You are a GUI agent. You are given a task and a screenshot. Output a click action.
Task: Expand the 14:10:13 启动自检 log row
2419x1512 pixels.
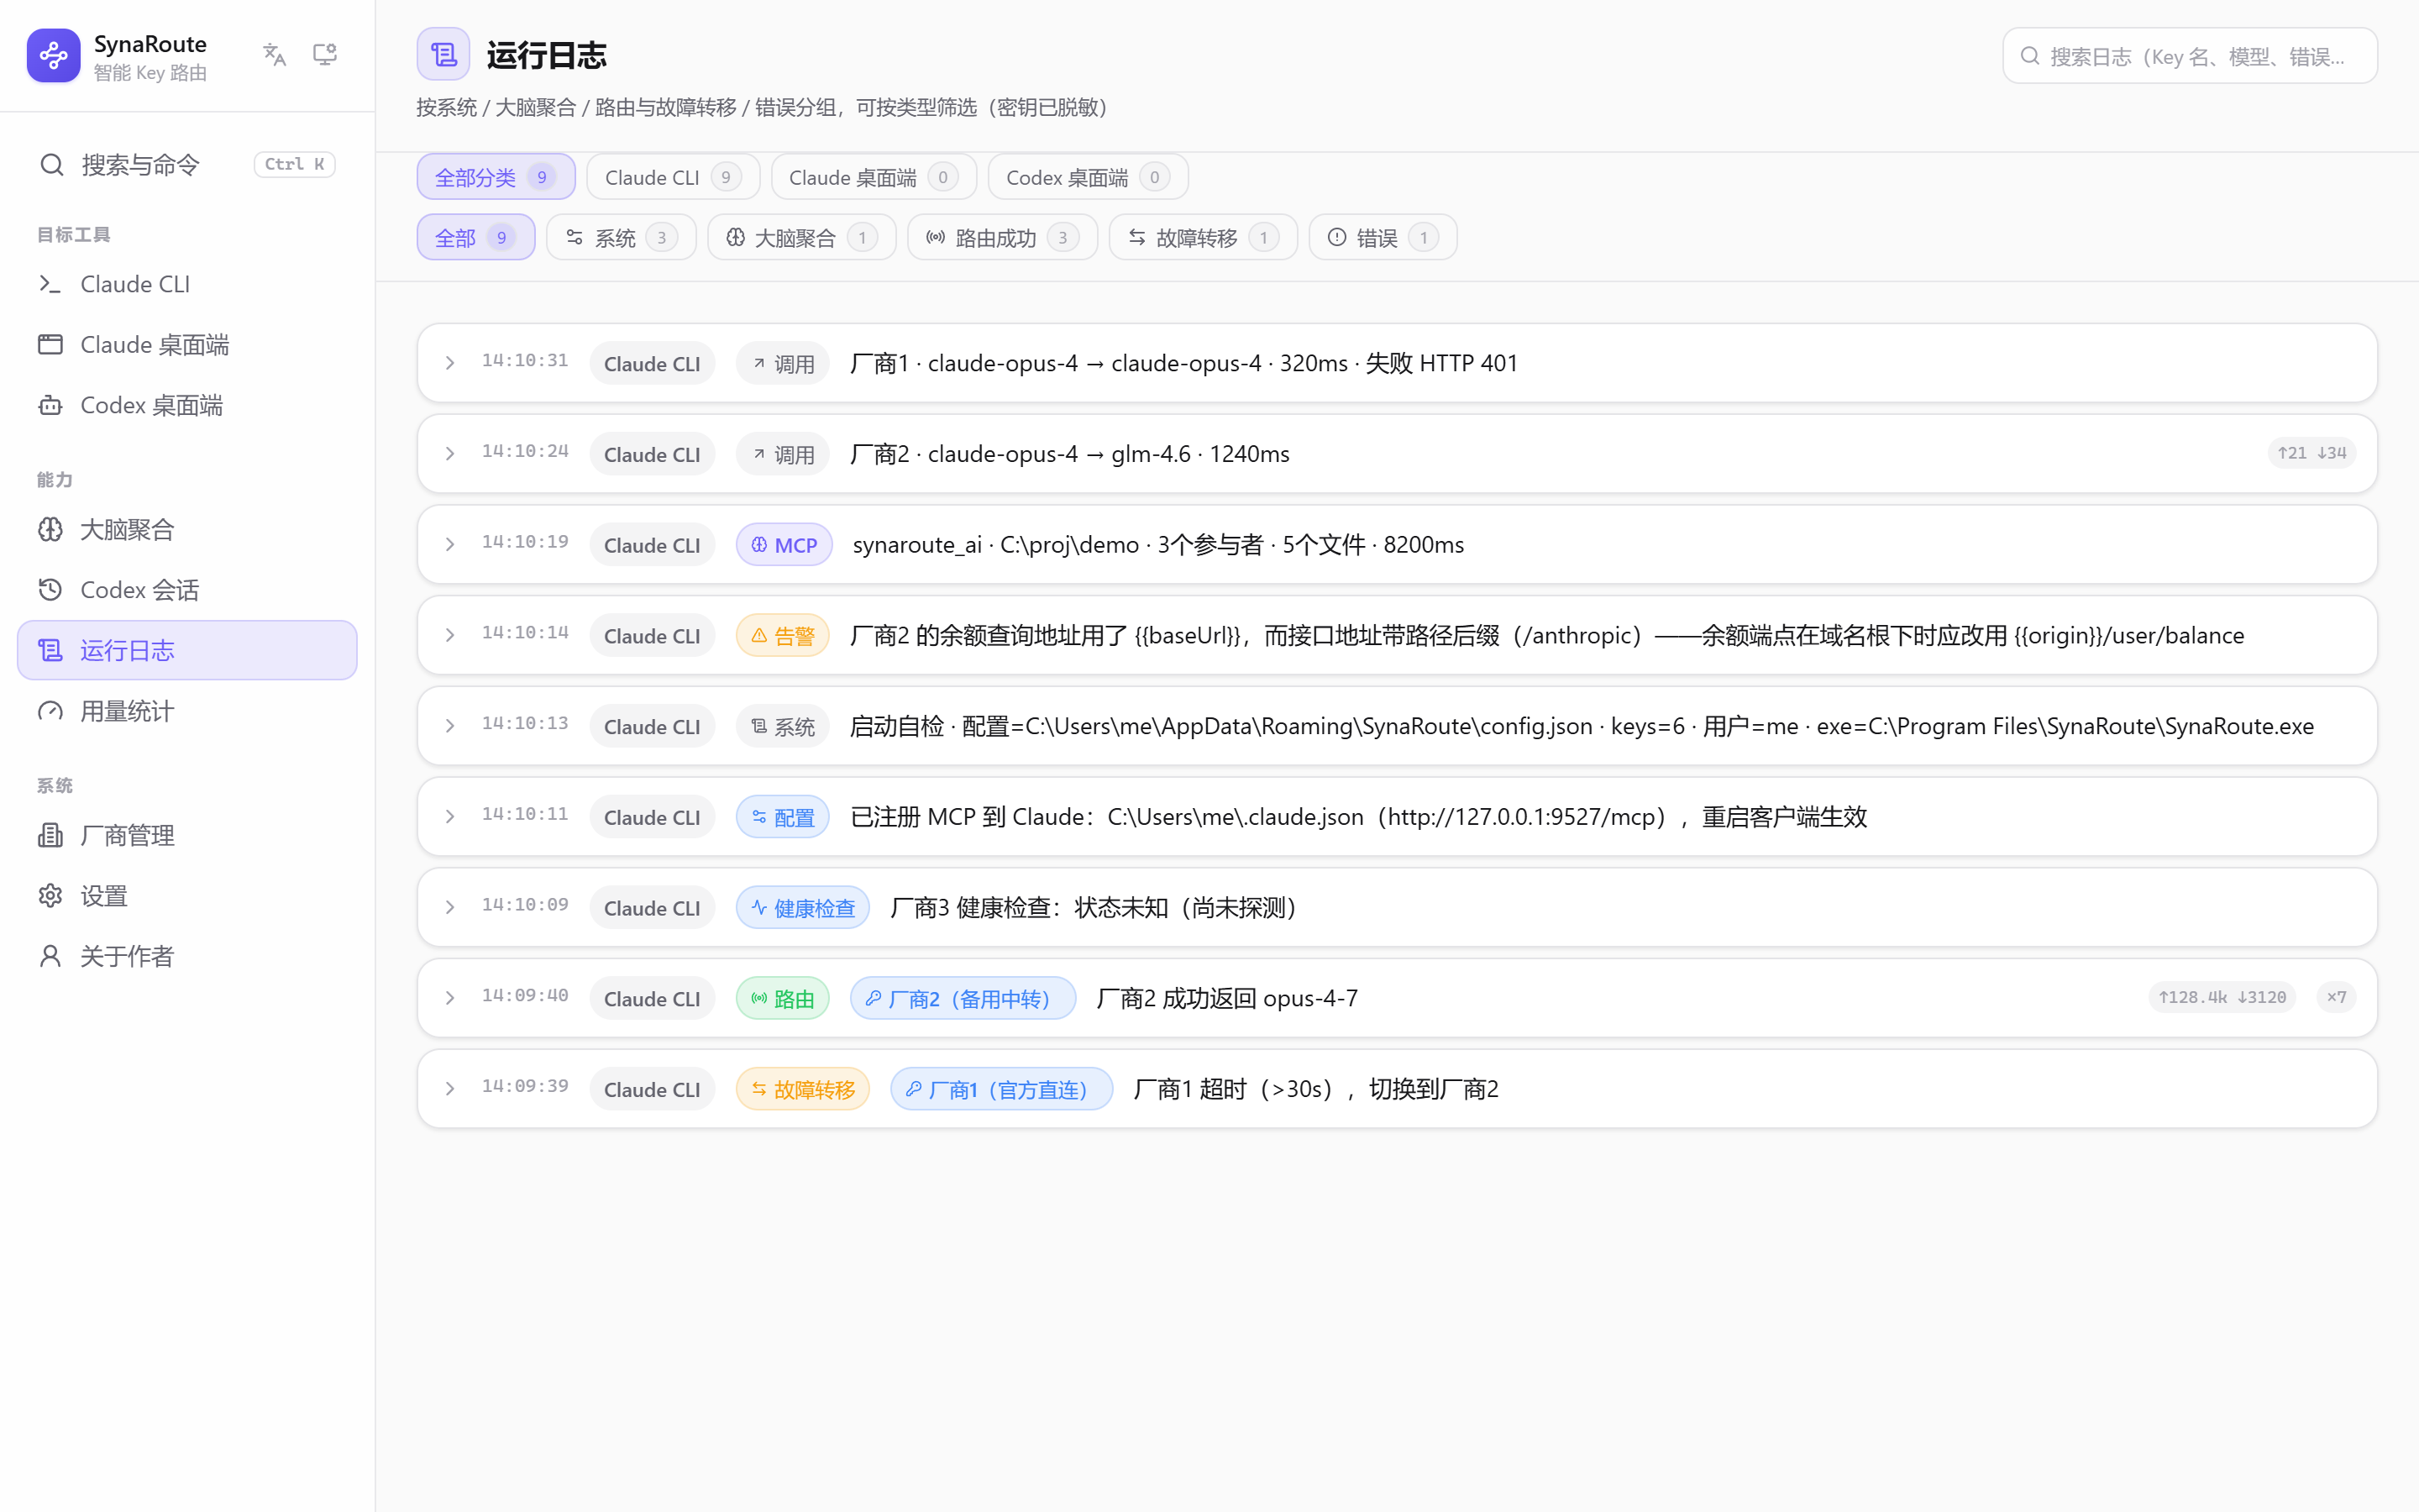click(1398, 726)
